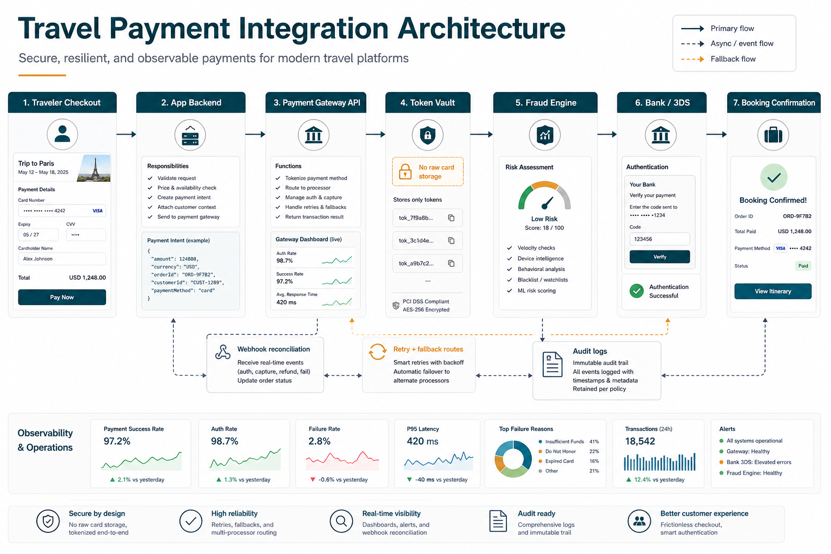Click the Better customer experience people icon
The width and height of the screenshot is (831, 554).
click(639, 522)
